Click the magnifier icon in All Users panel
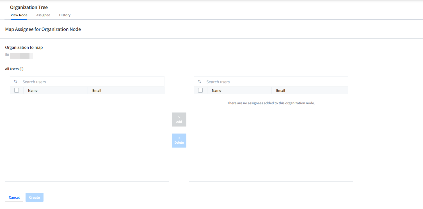Screen dimensions: 423x209 click(x=16, y=82)
